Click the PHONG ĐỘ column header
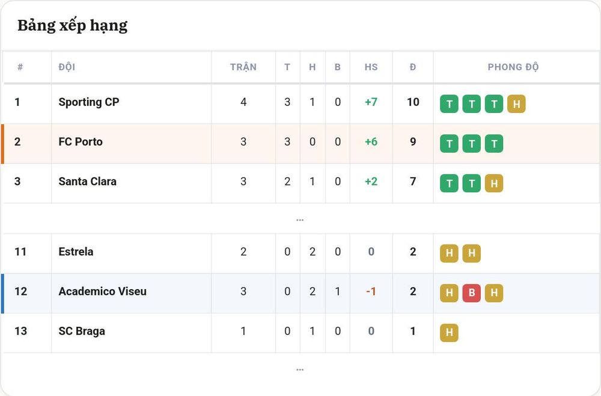Screen dimensions: 601x396 (513, 67)
